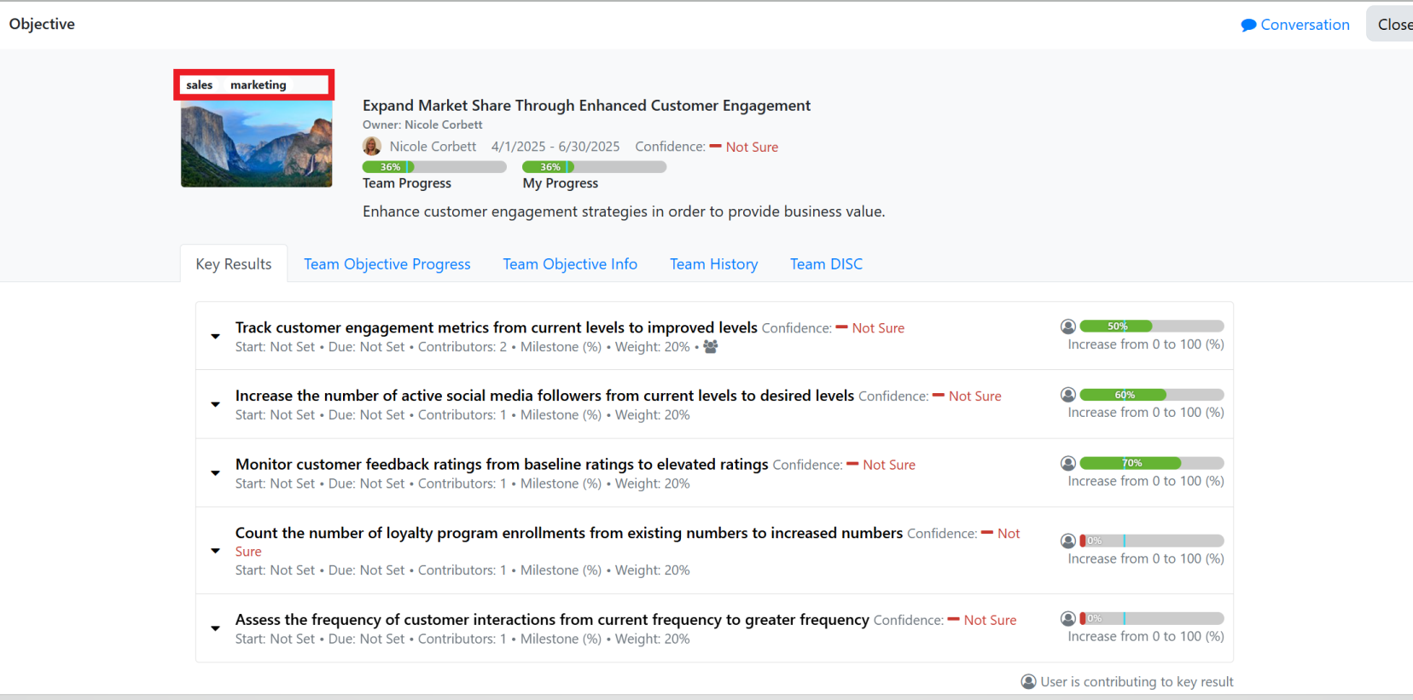Image resolution: width=1413 pixels, height=700 pixels.
Task: Open the Team History tab
Action: tap(714, 264)
